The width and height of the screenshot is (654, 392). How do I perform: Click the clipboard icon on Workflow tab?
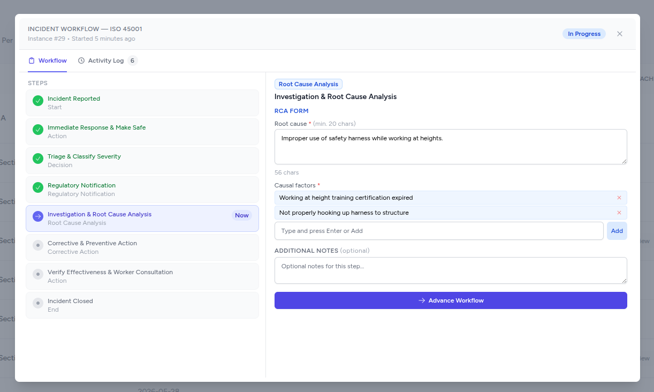(x=32, y=61)
